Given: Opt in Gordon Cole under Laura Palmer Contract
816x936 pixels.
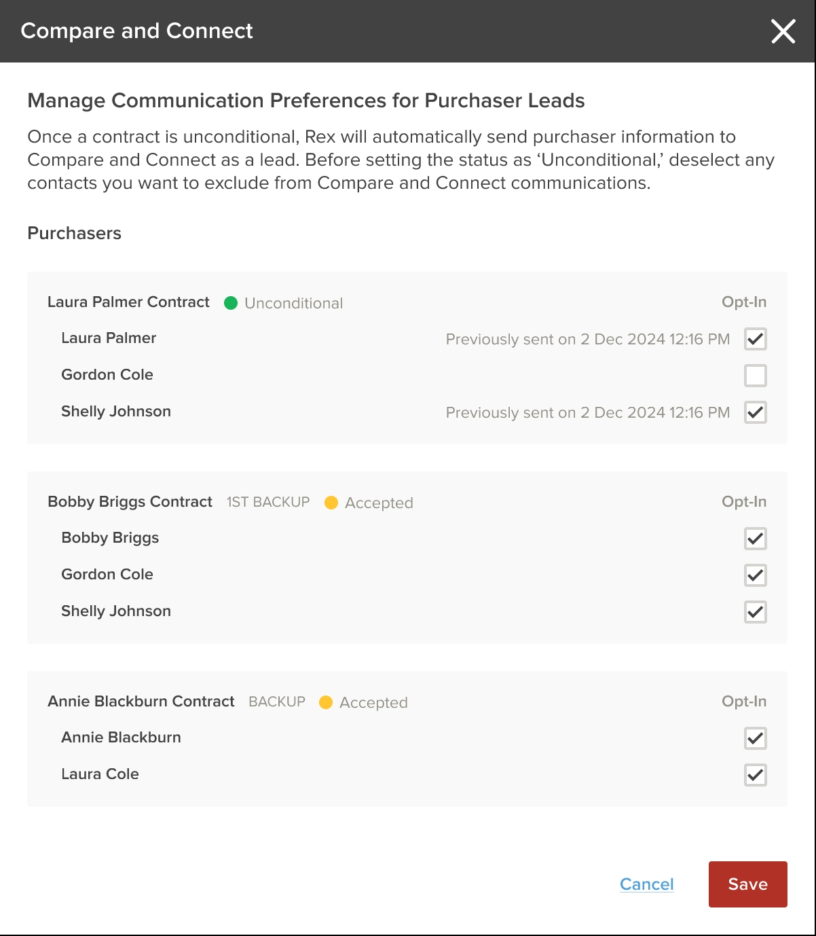Looking at the screenshot, I should coord(756,376).
